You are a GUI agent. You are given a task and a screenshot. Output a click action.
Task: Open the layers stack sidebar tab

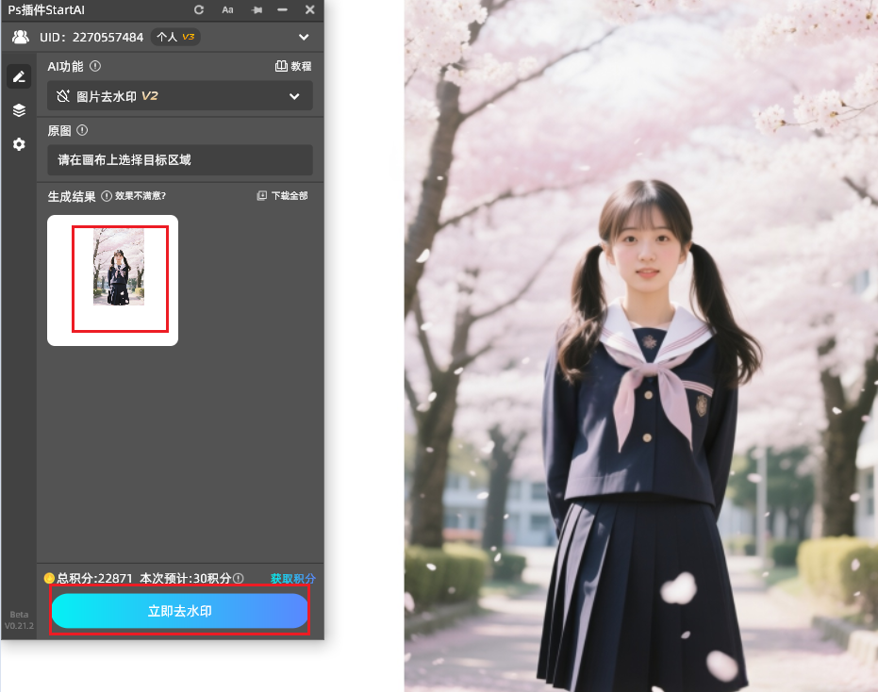click(19, 110)
